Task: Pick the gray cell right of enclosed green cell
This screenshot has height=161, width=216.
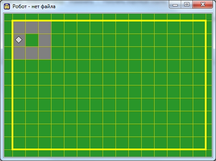Action: [x=45, y=40]
